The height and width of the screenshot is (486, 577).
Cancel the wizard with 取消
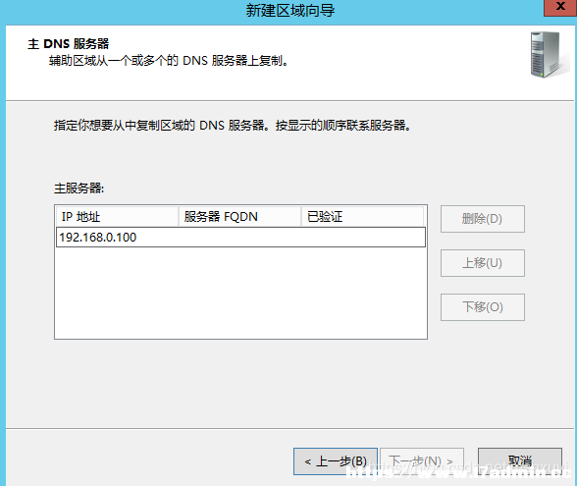520,461
